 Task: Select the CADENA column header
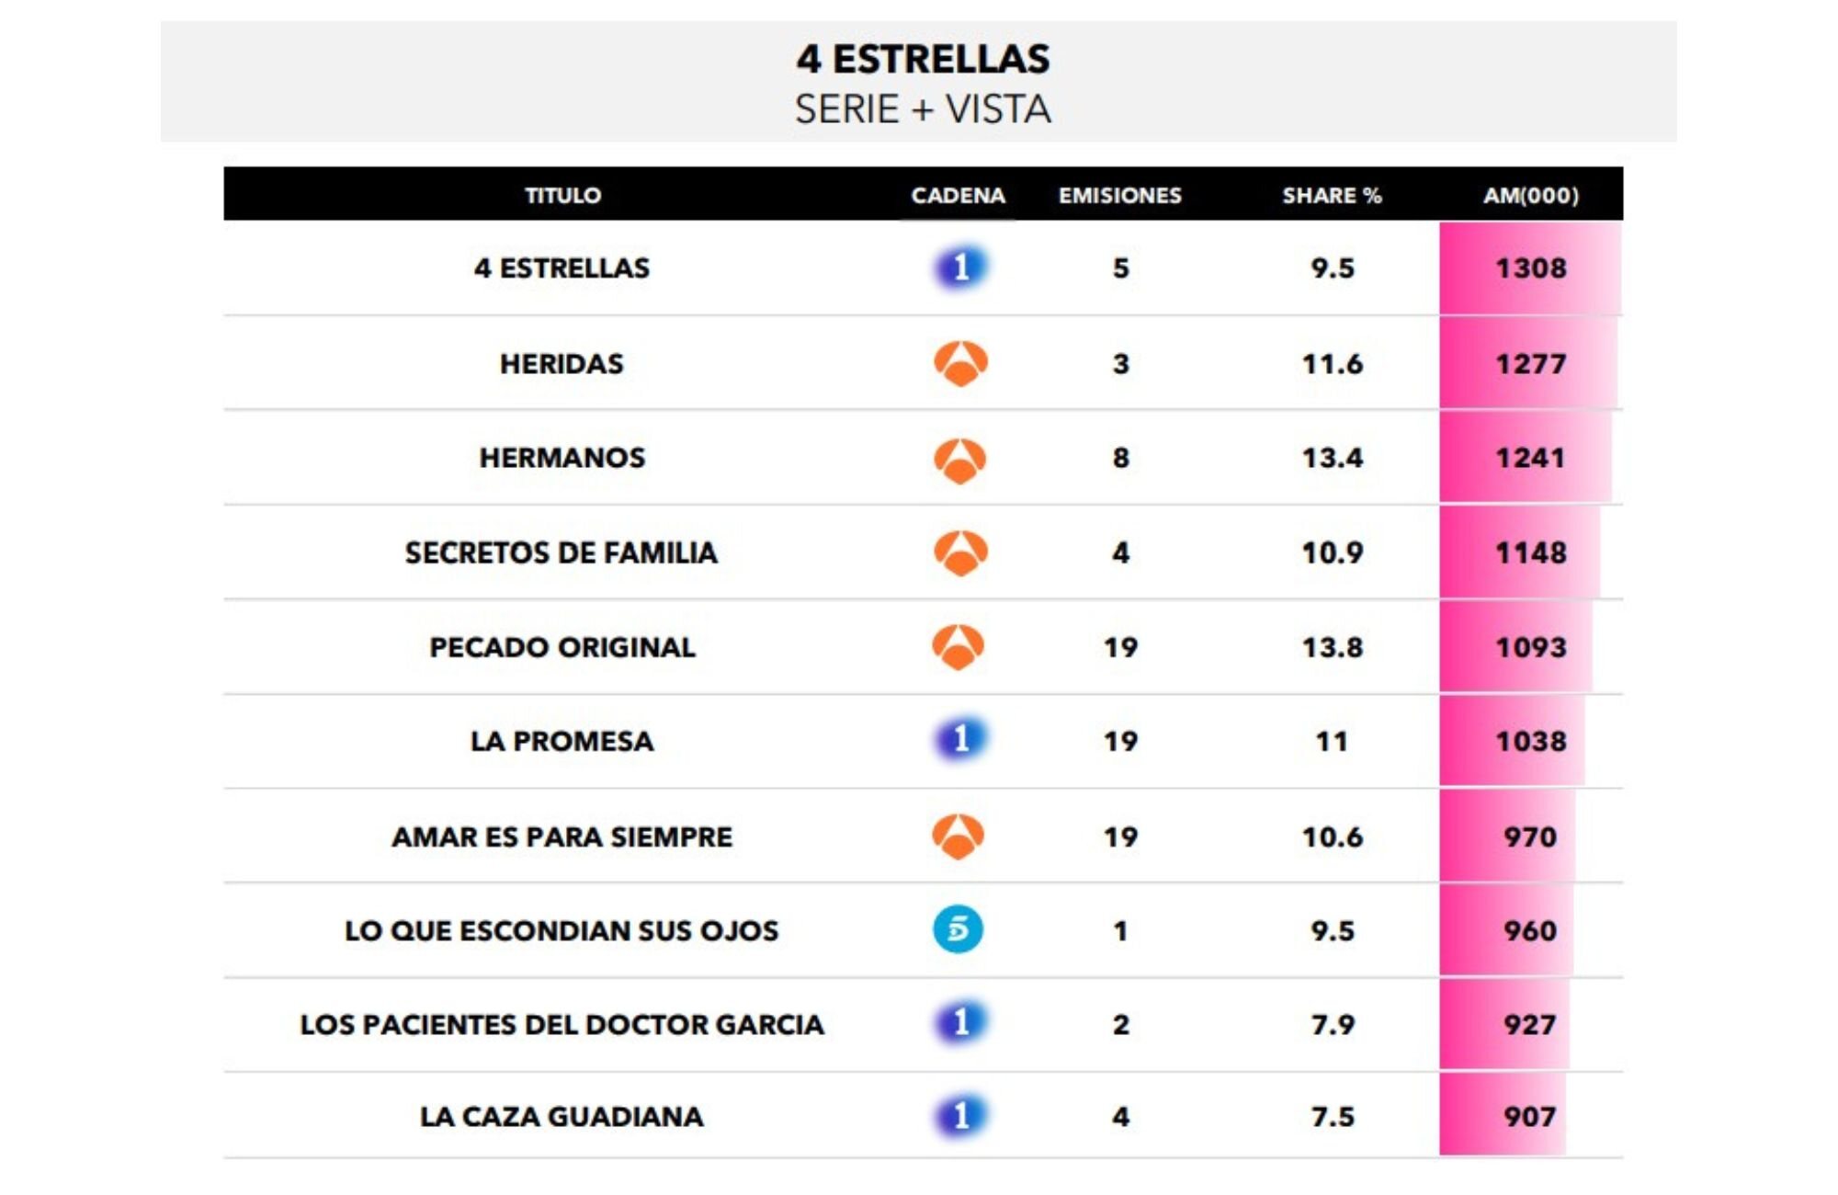[958, 195]
